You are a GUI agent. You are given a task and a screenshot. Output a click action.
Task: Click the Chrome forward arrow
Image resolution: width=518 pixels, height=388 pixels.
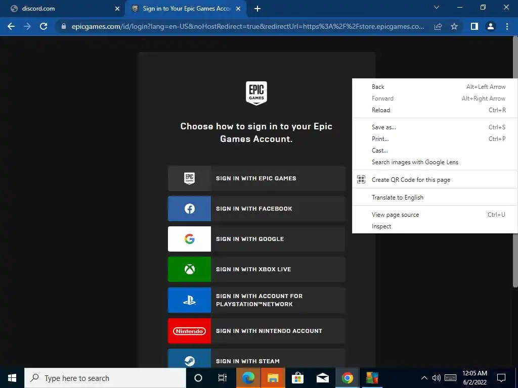pos(27,26)
